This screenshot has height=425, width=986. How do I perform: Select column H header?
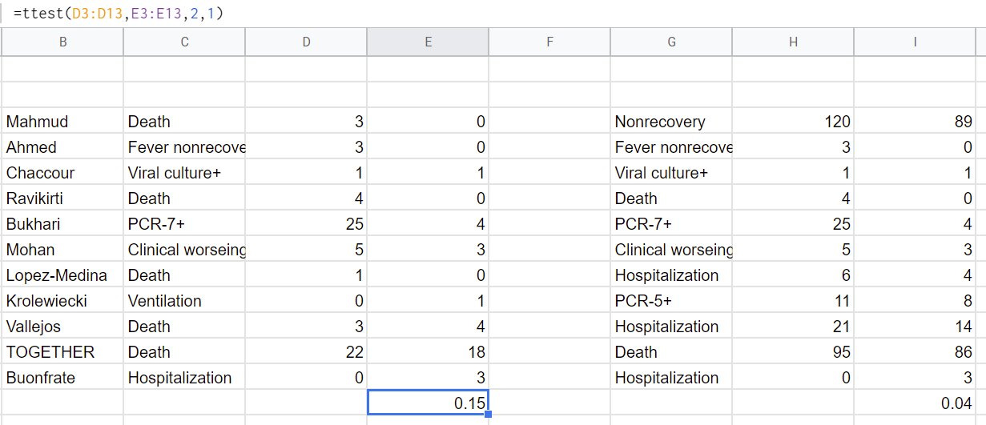(x=793, y=42)
